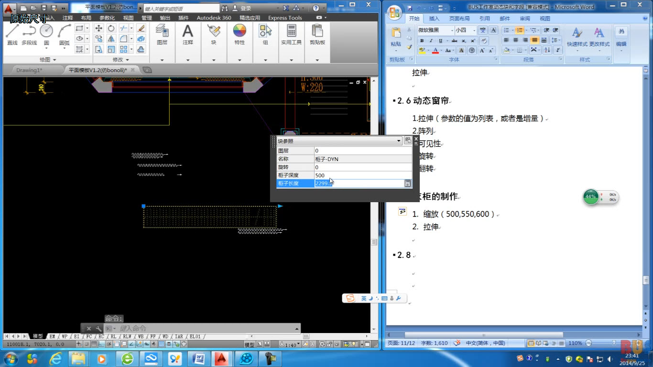Open the Autodesk 360 ribbon tab

pyautogui.click(x=214, y=18)
